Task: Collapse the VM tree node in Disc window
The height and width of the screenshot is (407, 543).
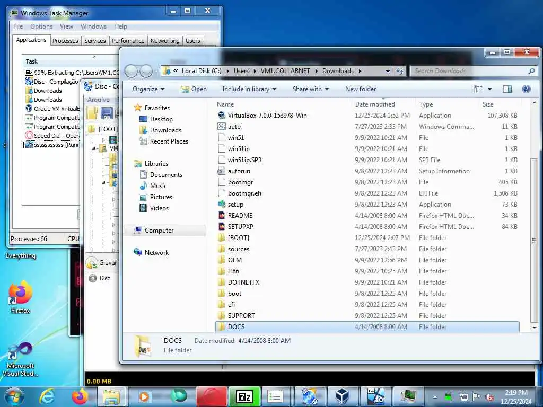Action: [x=93, y=148]
